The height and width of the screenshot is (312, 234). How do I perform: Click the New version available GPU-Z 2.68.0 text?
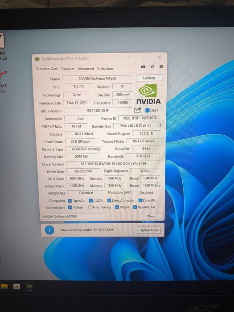tap(86, 230)
